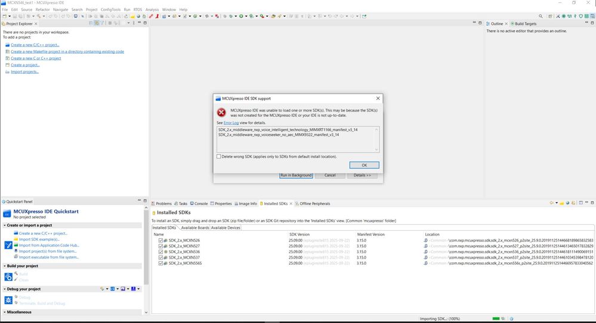Screen dimensions: 596x323
Task: Click the Importing SDK progress bar in status bar
Action: tap(496, 319)
